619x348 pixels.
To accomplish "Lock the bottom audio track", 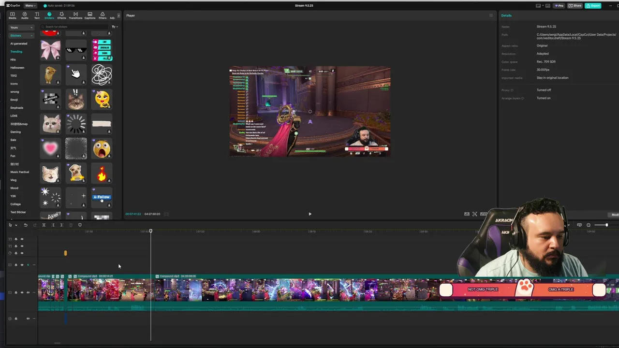I will [x=15, y=319].
